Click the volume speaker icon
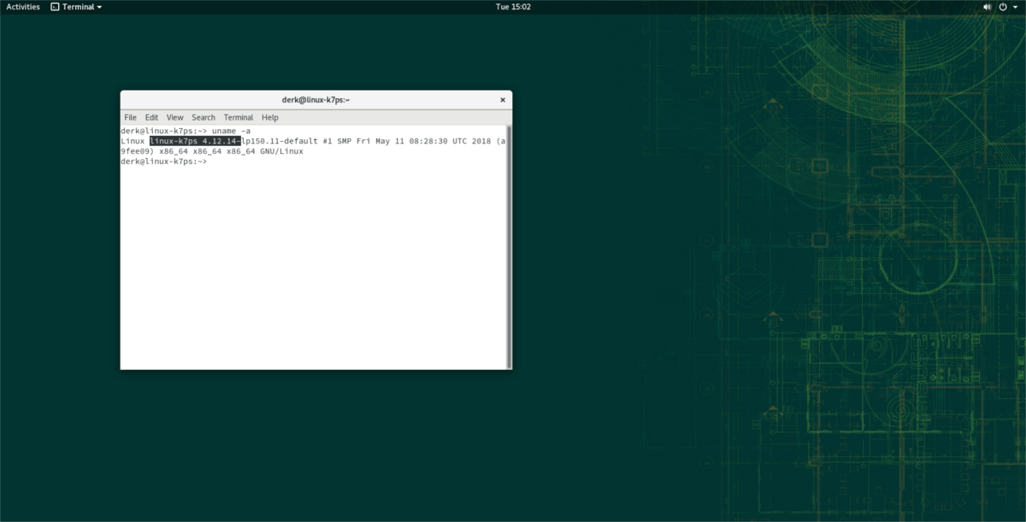This screenshot has width=1026, height=522. click(987, 7)
